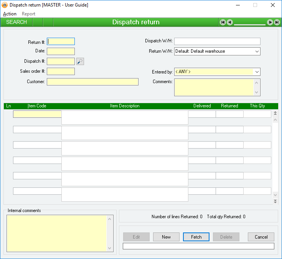Click the first row Item Code cell
Screen dimensions: 282x259
[x=37, y=114]
